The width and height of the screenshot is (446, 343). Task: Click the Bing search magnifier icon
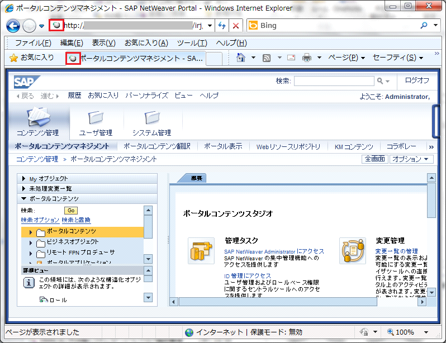coord(424,25)
